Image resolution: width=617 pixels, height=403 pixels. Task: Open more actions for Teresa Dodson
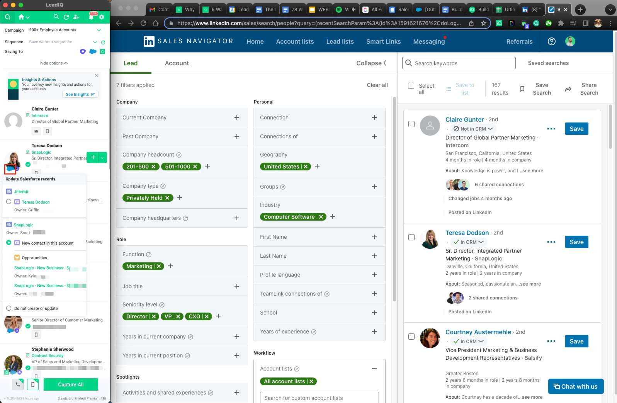pos(551,242)
